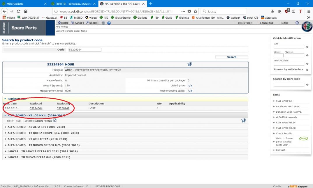Click the lightbulb icon beside Lubrification Piping
Image resolution: width=313 pixels, height=188 pixels.
coord(55,120)
